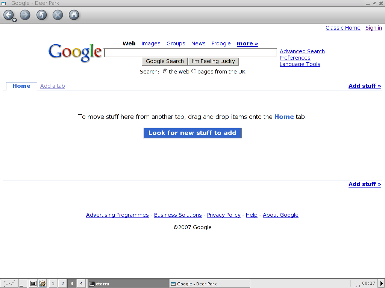Viewport: 385px width, 288px height.
Task: Open the top 'Add stuff »' link
Action: (x=365, y=86)
